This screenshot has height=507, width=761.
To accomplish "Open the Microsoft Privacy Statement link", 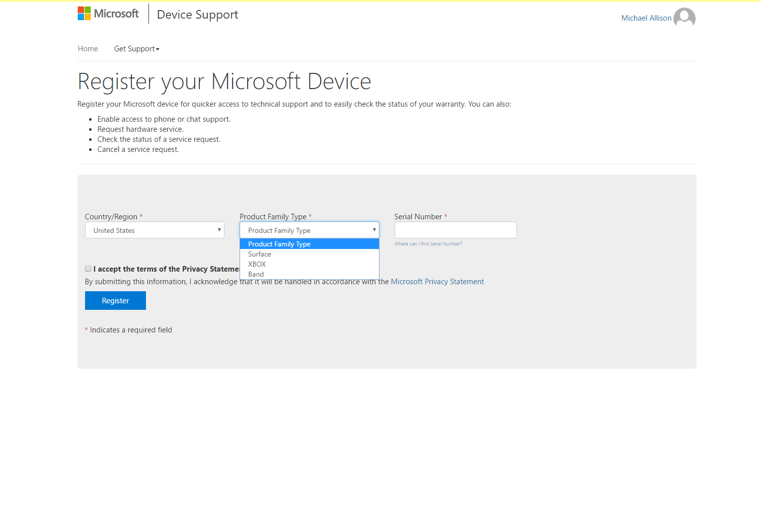I will [x=437, y=282].
